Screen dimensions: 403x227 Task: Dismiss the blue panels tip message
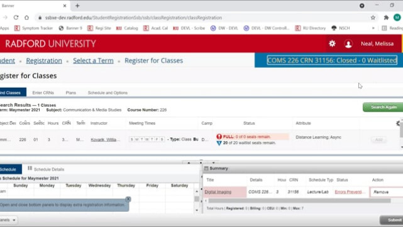point(128,199)
